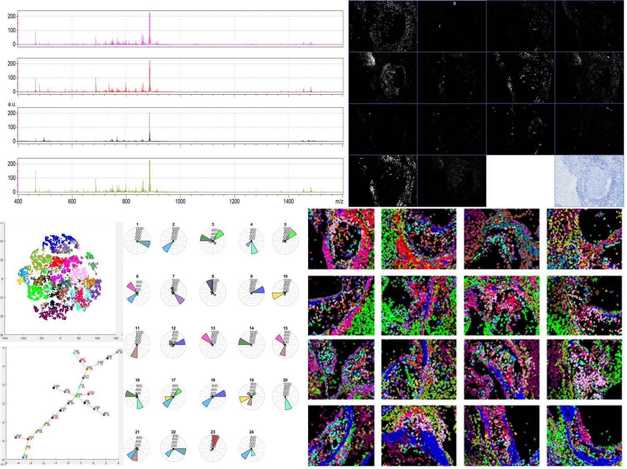The height and width of the screenshot is (469, 627).
Task: Open the top-left colored cluster map
Action: (x=341, y=239)
